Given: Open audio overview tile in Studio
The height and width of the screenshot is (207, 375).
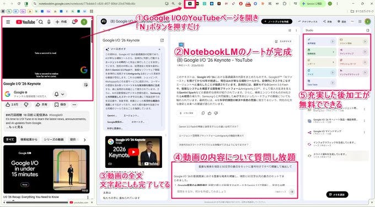Looking at the screenshot, I should click(321, 41).
